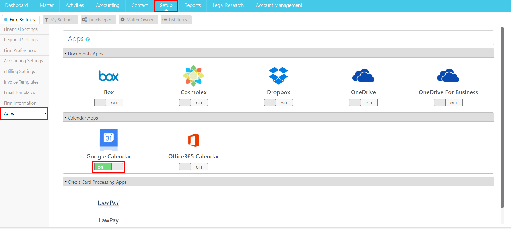
Task: Open the Legal Research menu
Action: click(228, 5)
